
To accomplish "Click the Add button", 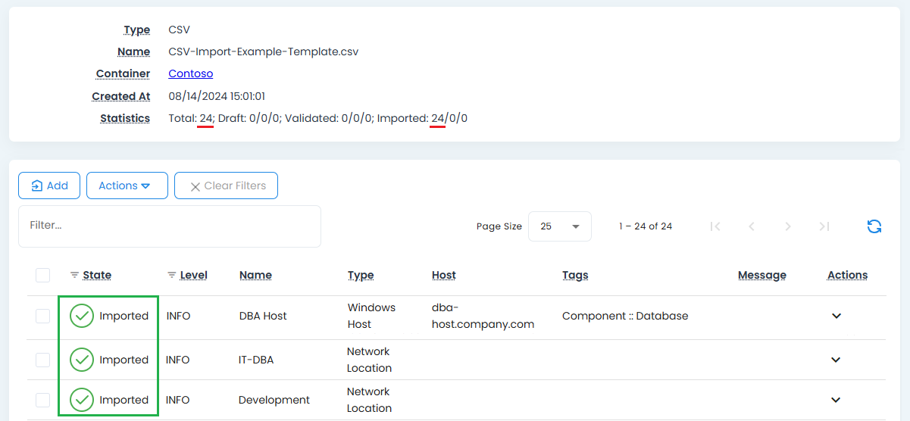I will [49, 186].
